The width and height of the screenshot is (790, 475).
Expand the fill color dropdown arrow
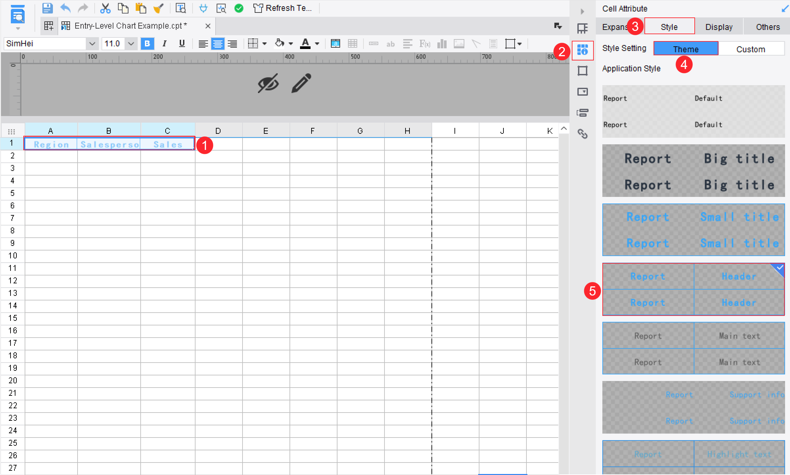point(291,43)
